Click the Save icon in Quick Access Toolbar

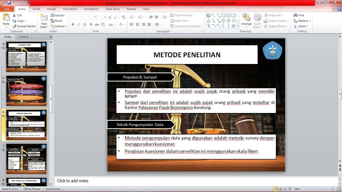click(9, 3)
